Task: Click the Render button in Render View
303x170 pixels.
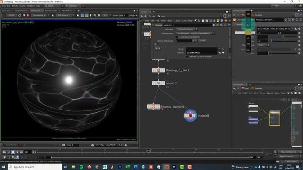Action: [11, 15]
